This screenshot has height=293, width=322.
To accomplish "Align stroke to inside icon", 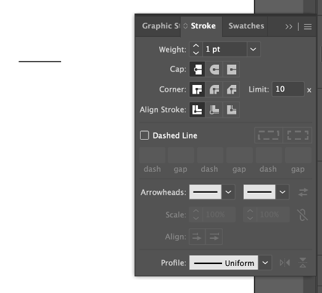I will (x=214, y=110).
